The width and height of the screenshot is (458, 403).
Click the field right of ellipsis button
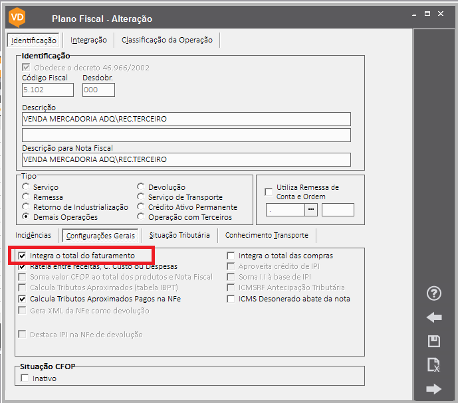coord(338,210)
